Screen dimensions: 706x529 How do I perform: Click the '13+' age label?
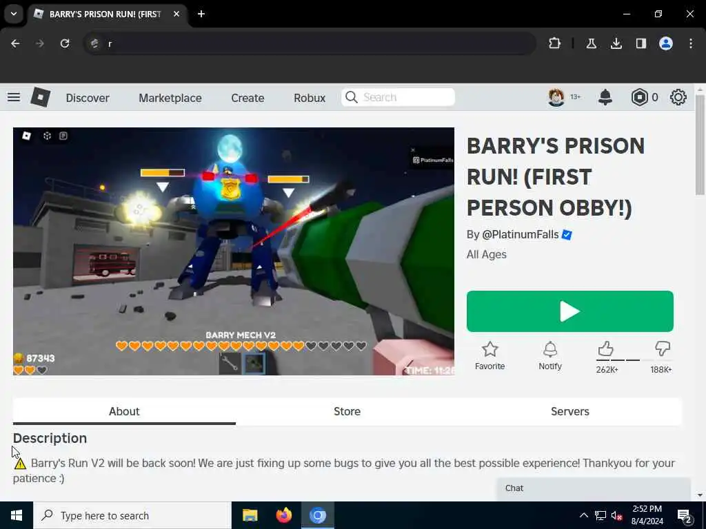coord(576,97)
